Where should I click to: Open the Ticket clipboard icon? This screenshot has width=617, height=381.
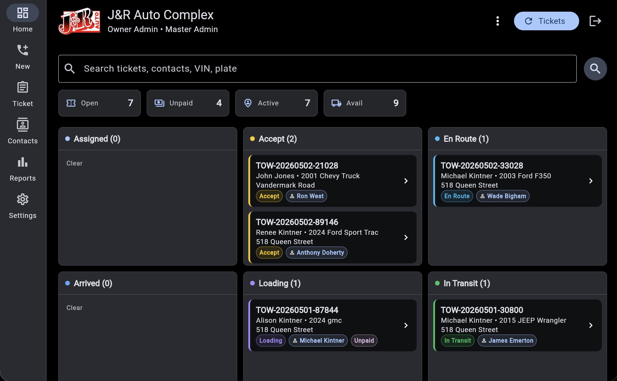click(23, 87)
